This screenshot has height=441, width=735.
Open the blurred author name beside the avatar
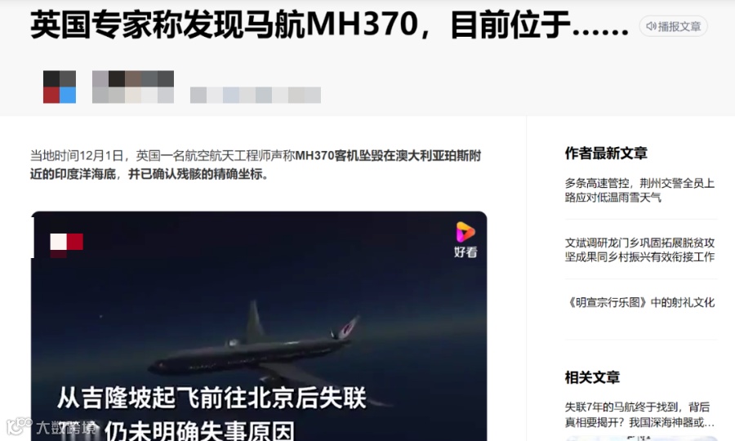(x=133, y=87)
